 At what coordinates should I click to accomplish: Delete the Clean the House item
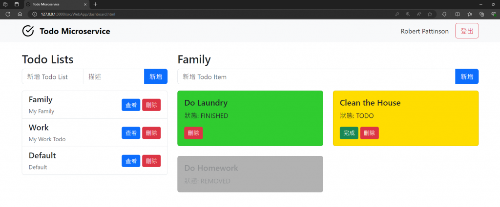tap(370, 133)
